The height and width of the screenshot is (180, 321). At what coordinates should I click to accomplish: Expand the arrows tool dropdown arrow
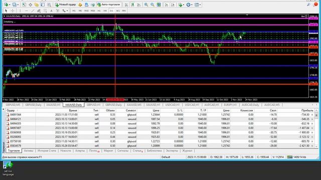click(67, 11)
